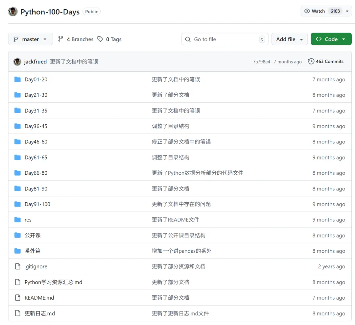
Task: Open the Day46-60 folder
Action: point(36,142)
